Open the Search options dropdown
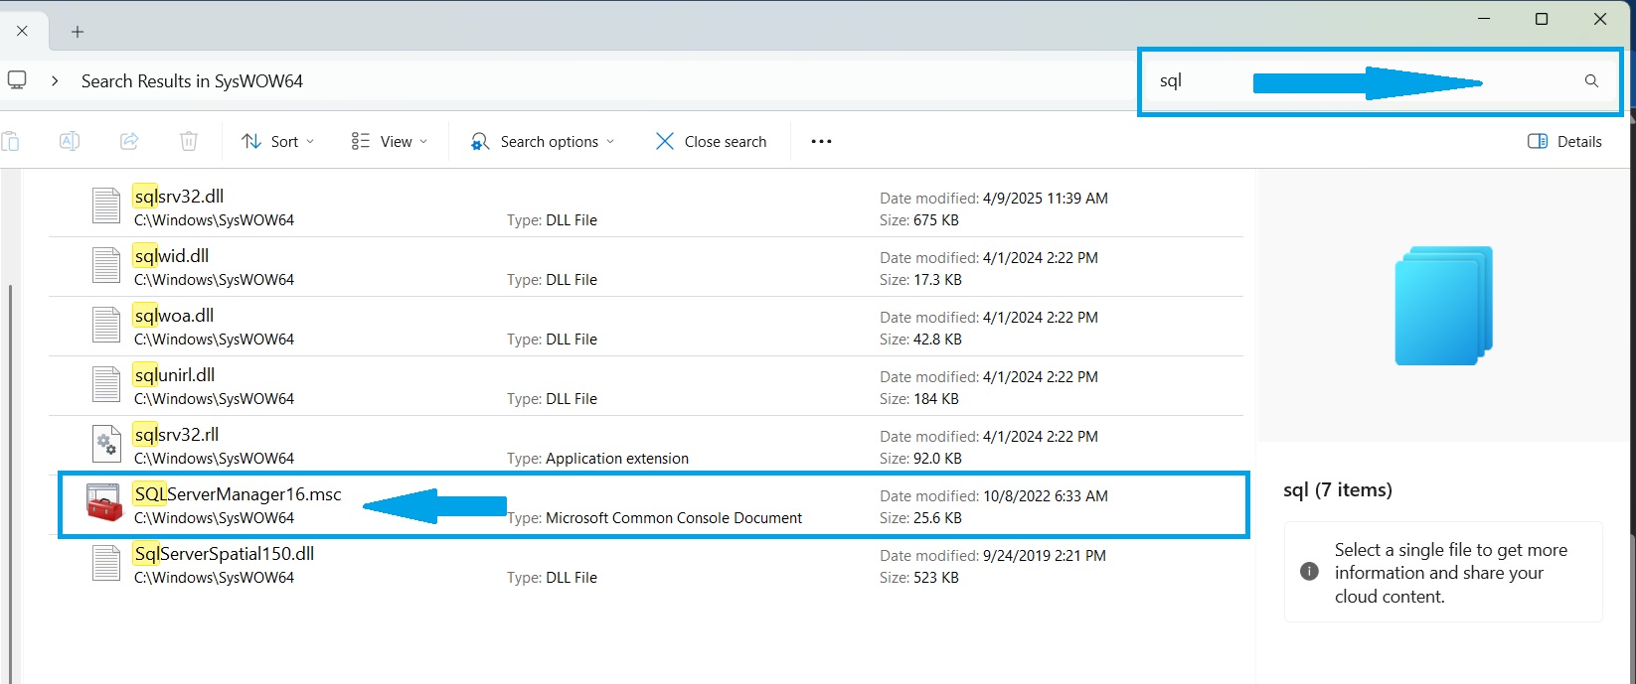 [543, 141]
